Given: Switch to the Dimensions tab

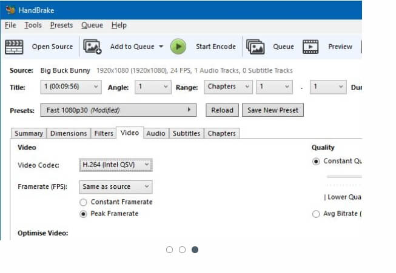Looking at the screenshot, I should 69,133.
